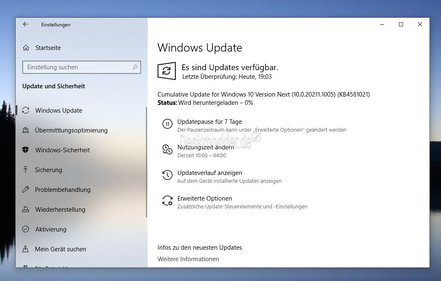441x281 pixels.
Task: Click the pause icon for Updatepause
Action: [x=167, y=124]
